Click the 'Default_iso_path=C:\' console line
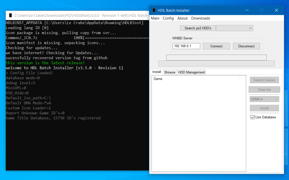289x180 pixels. click(28, 98)
